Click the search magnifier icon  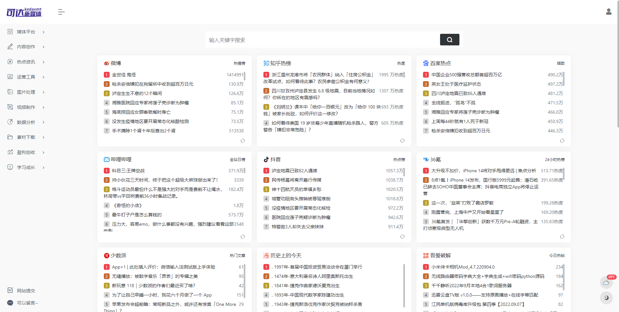tap(449, 40)
